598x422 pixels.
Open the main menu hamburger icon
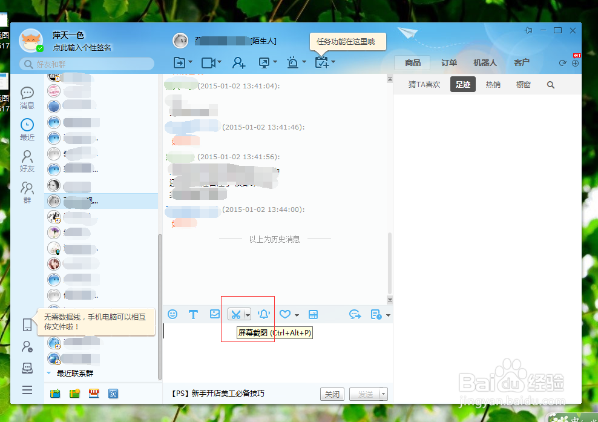(x=27, y=390)
